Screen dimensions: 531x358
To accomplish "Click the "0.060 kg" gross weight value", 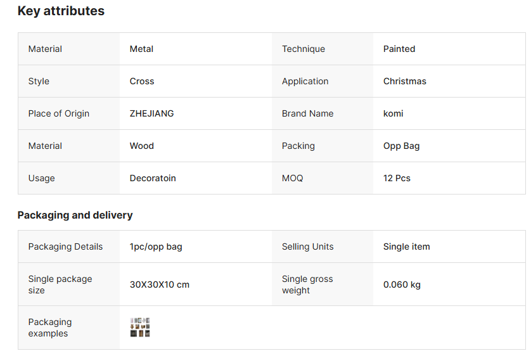I will (402, 284).
